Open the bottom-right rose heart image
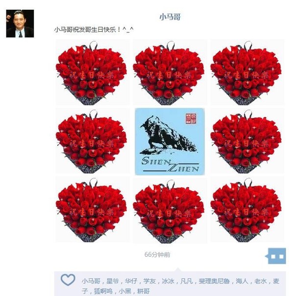 [x=247, y=210]
